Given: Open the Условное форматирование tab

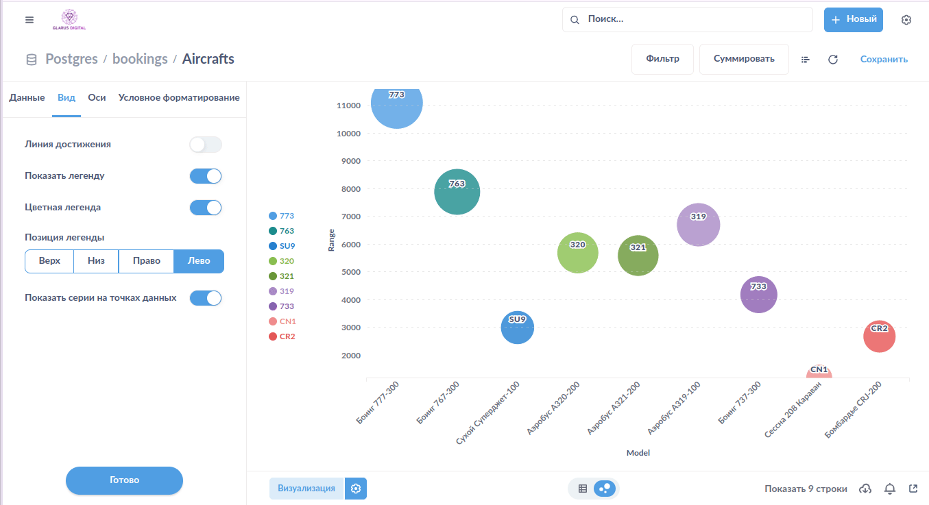Looking at the screenshot, I should tap(179, 97).
